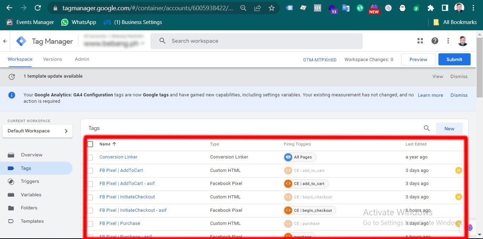Screen dimensions: 483x239
Task: Open the container name dropdown
Action: [x=114, y=43]
